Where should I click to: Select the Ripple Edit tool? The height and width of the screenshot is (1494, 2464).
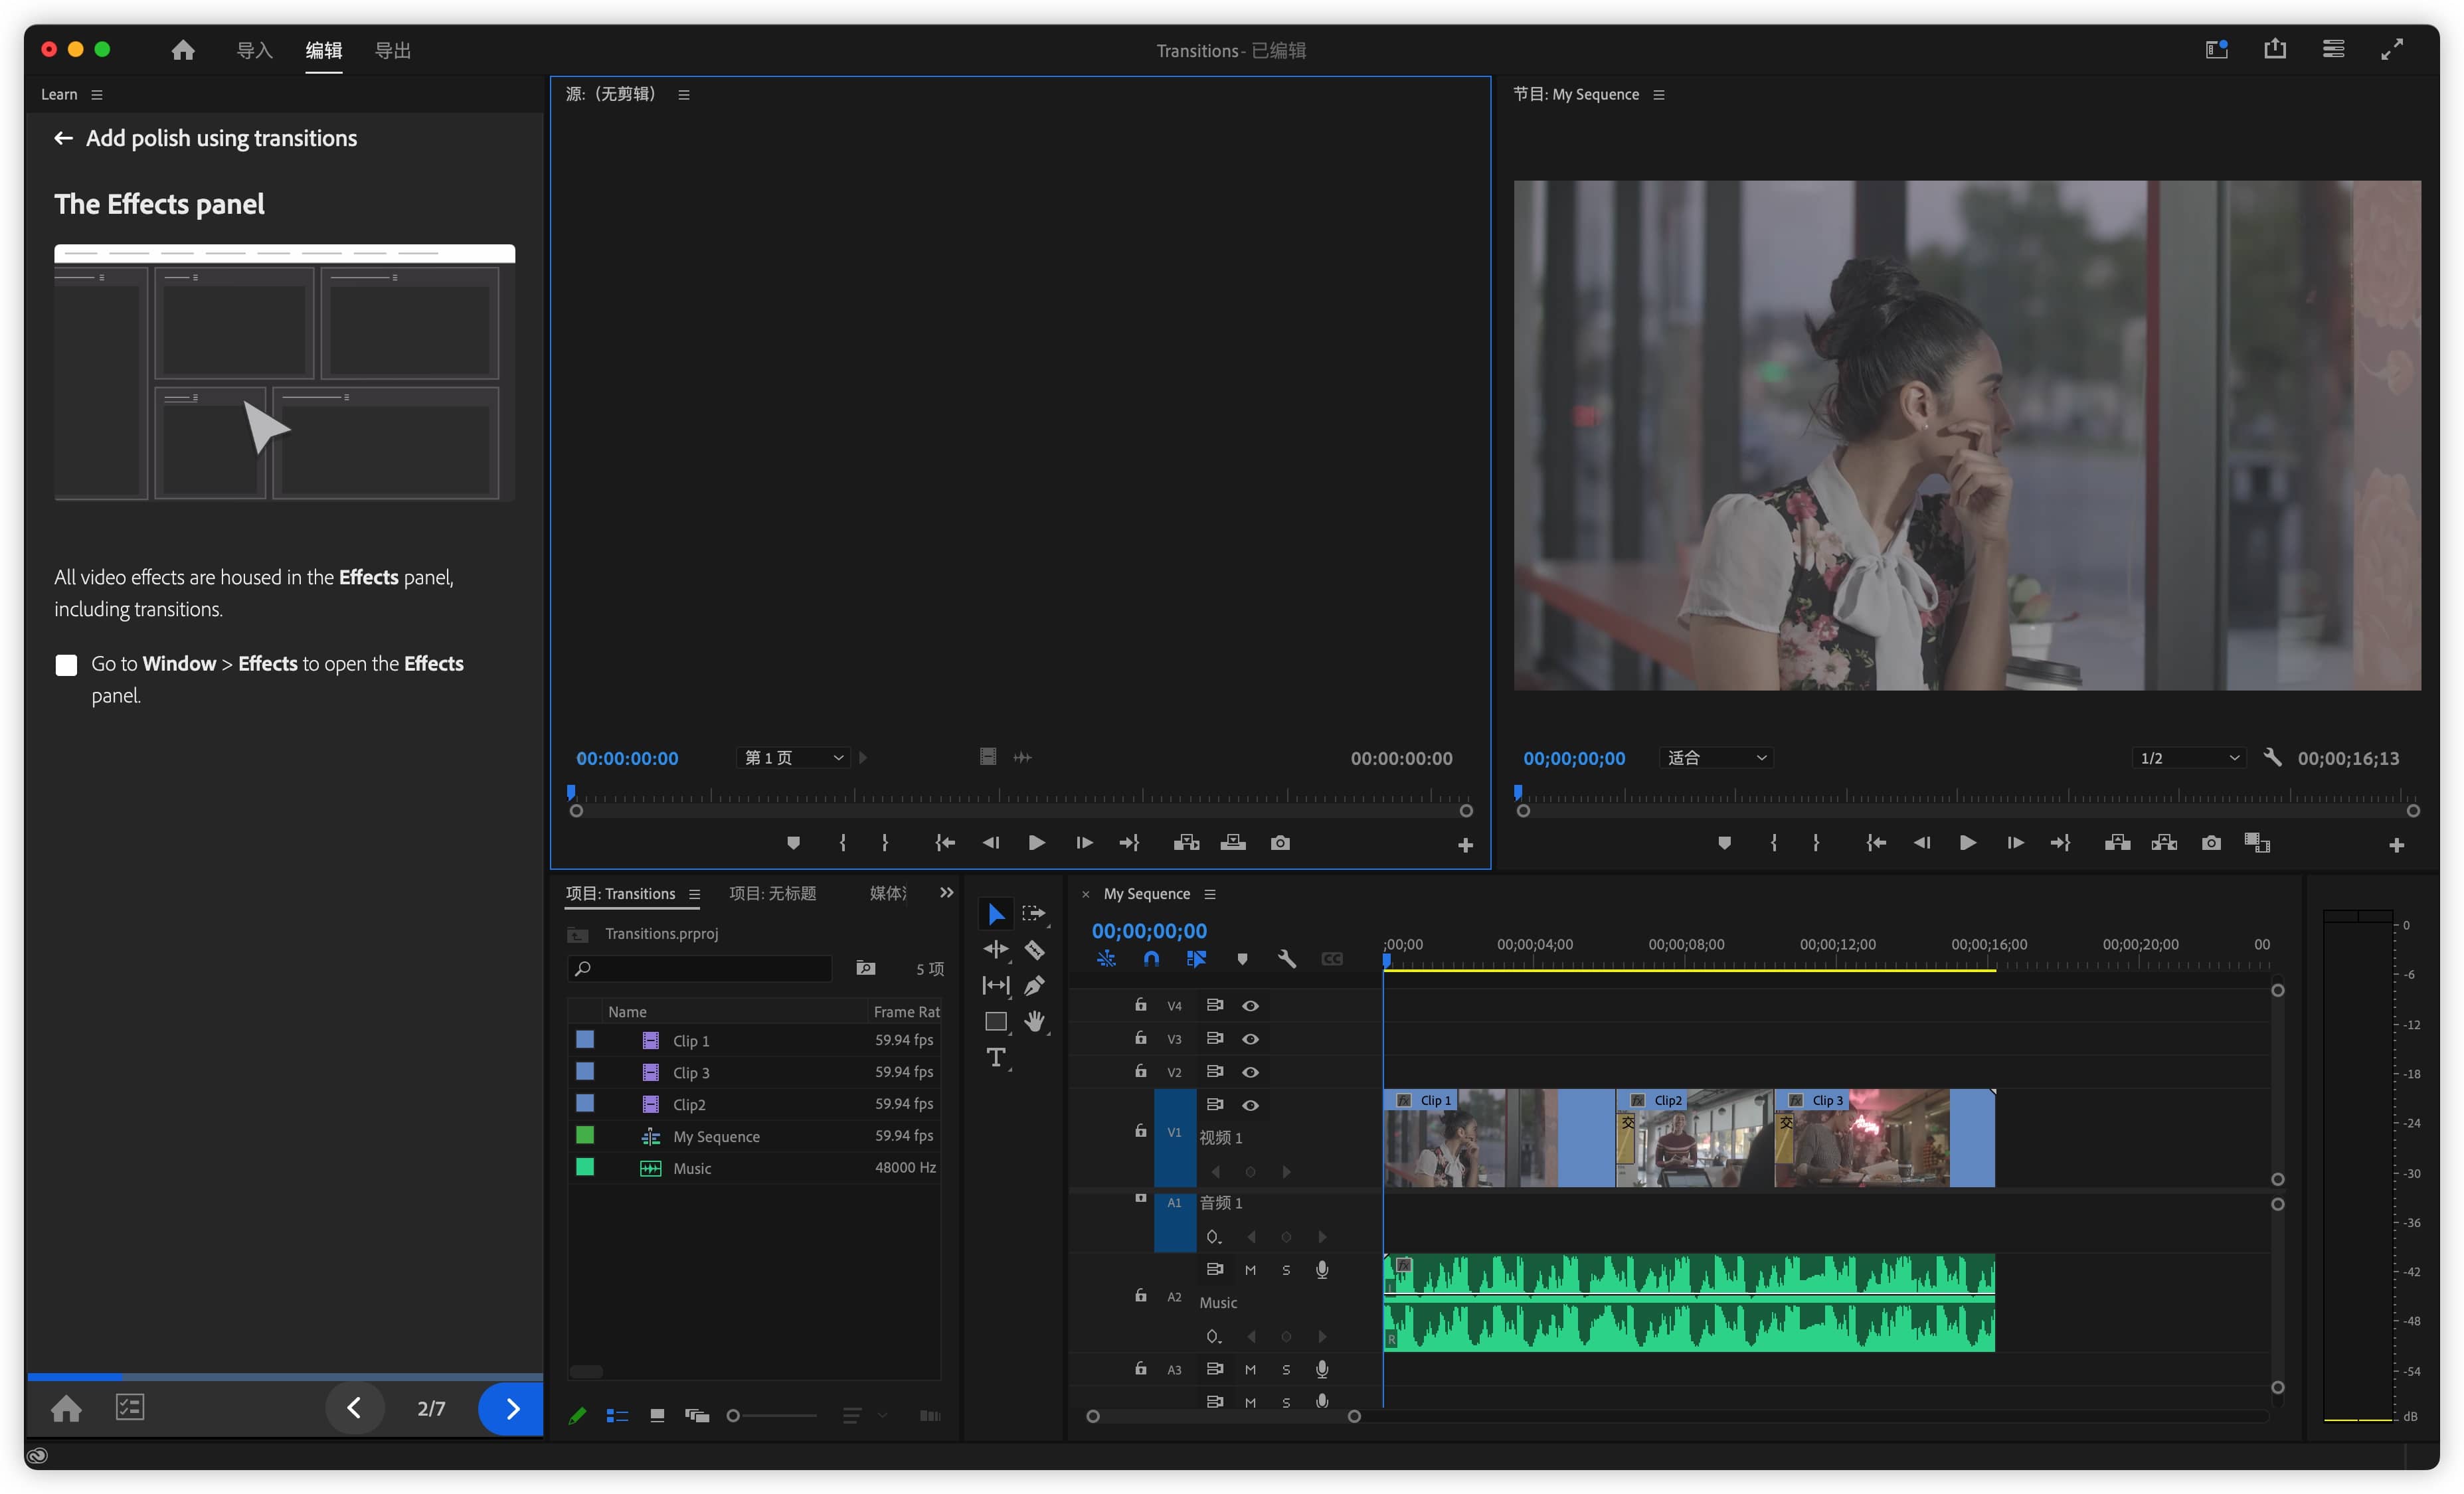(996, 949)
